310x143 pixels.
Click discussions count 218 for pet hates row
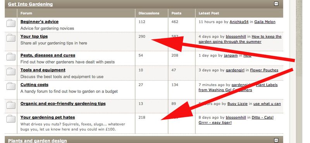(142, 117)
